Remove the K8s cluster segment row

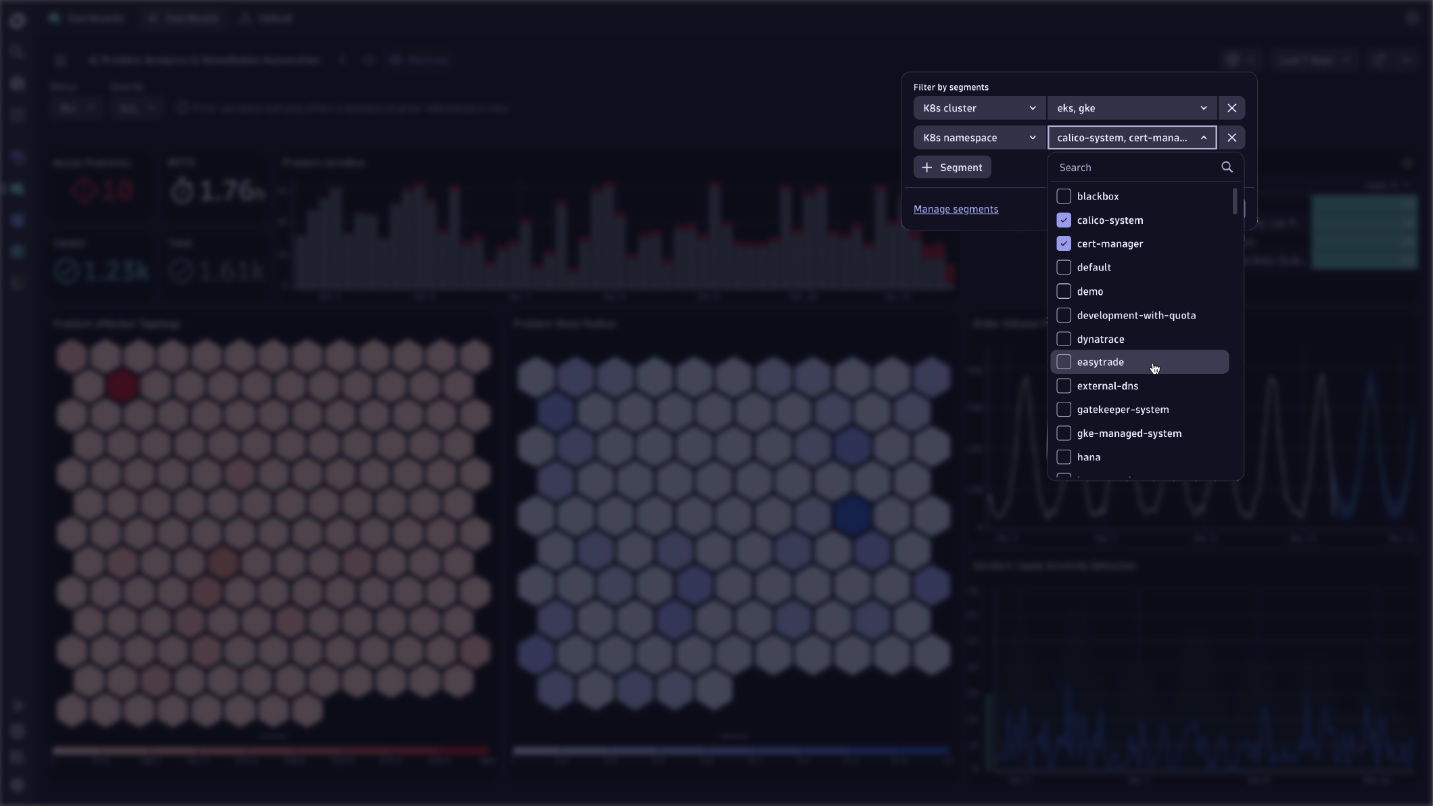(1231, 108)
